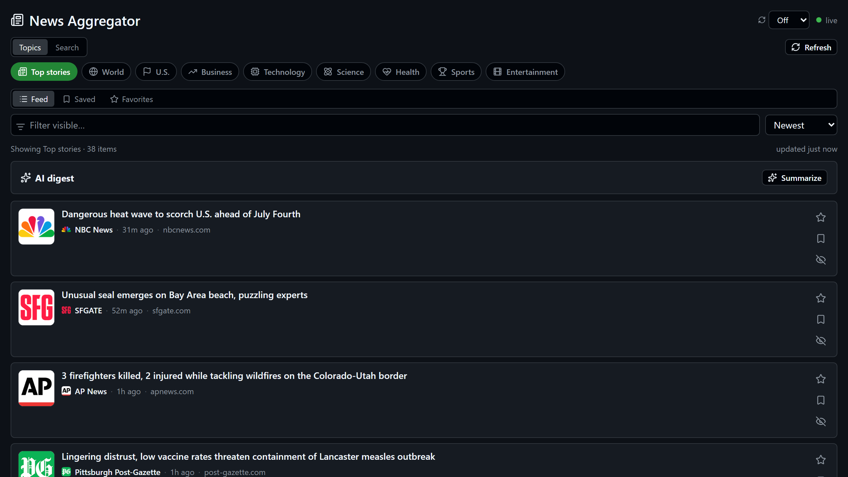Click the sfgate.com domain text

pyautogui.click(x=171, y=310)
